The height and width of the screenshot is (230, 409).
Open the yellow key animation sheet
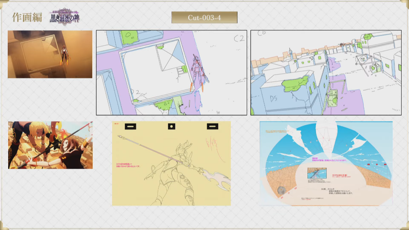(x=171, y=163)
